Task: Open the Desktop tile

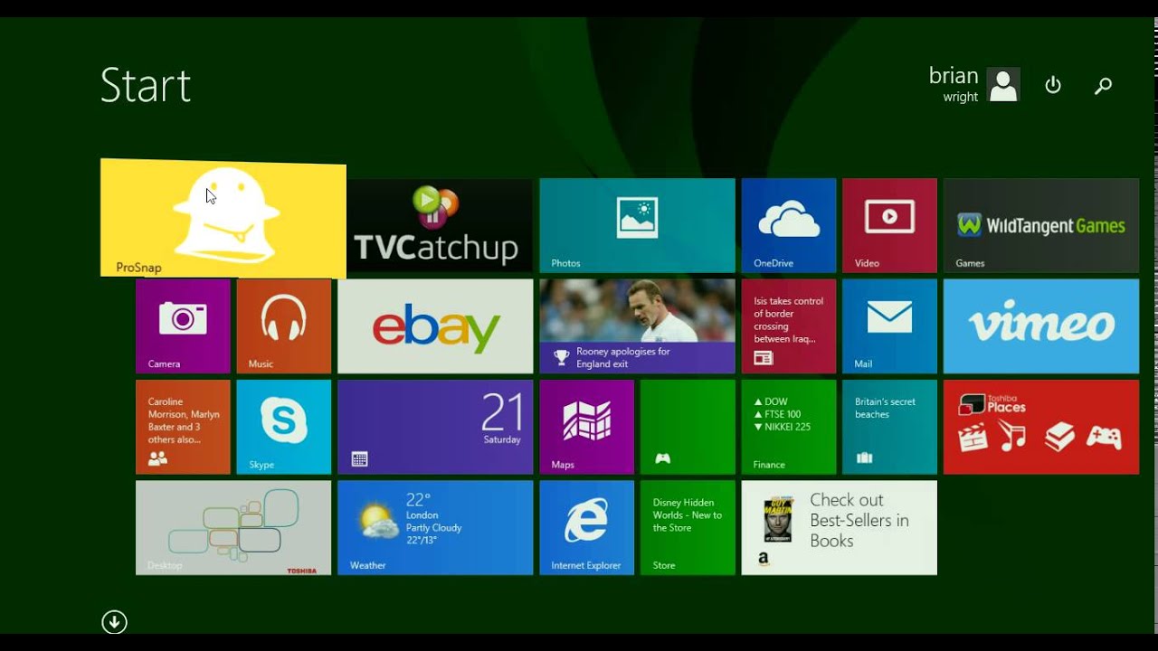Action: pyautogui.click(x=233, y=528)
